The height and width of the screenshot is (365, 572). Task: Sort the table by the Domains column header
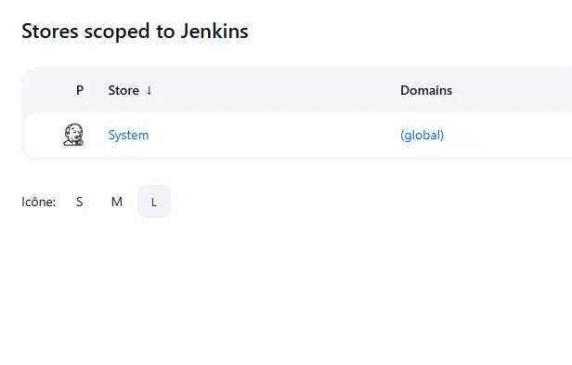(426, 90)
